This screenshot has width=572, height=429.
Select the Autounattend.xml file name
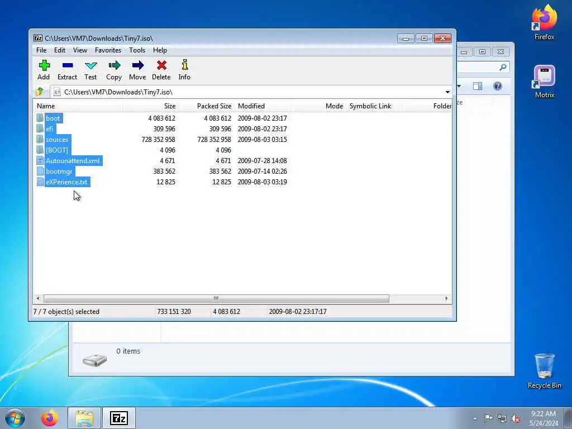point(73,160)
